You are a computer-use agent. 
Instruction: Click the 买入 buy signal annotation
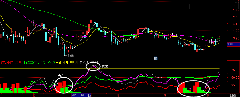coord(60,75)
